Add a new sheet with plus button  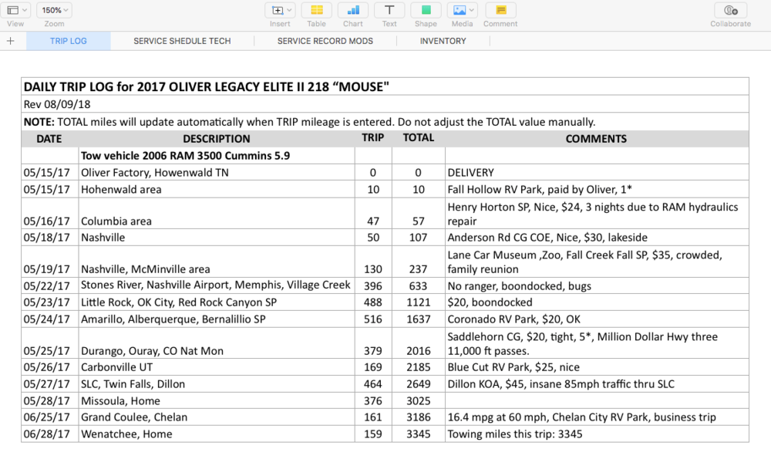(x=11, y=41)
